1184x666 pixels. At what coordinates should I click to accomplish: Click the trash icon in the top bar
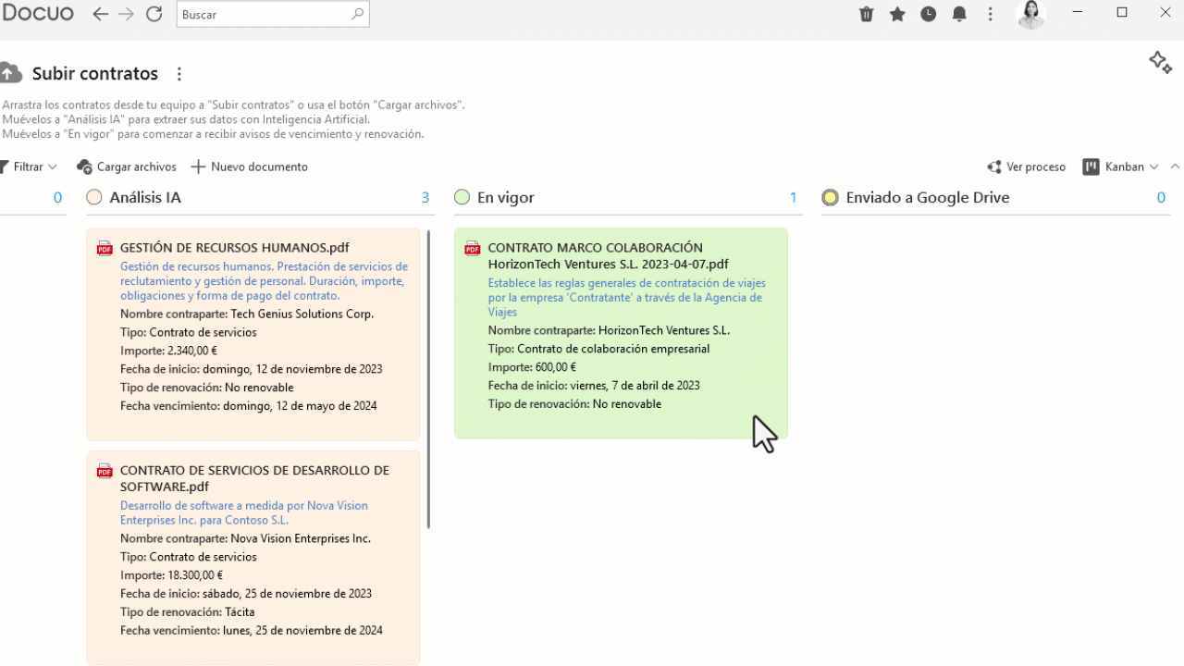866,13
